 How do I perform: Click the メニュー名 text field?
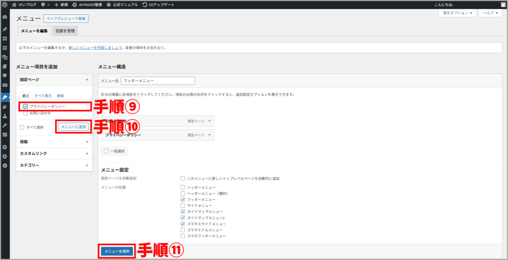[157, 81]
